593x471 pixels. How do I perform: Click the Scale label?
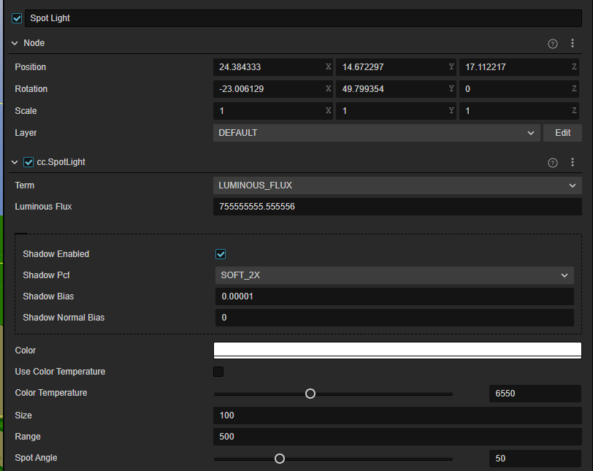pos(26,111)
